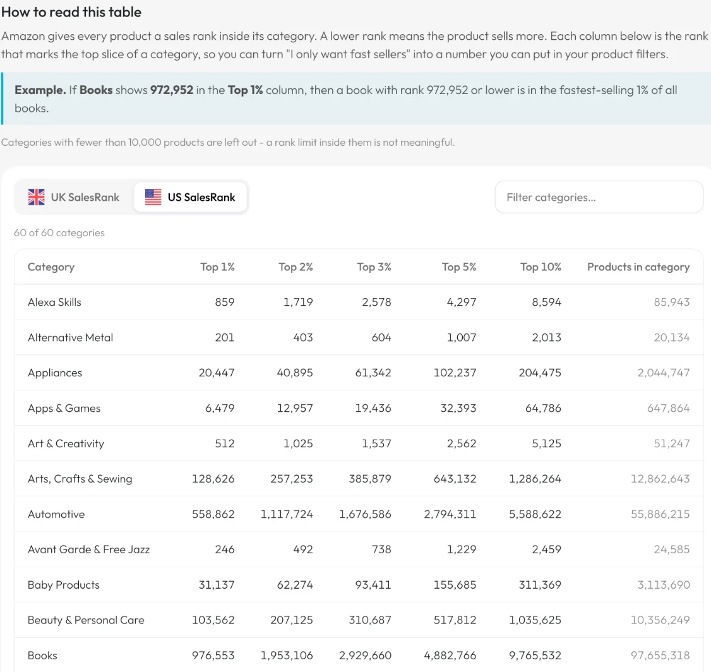The width and height of the screenshot is (711, 672).
Task: Click the UK flag icon
Action: [x=36, y=197]
